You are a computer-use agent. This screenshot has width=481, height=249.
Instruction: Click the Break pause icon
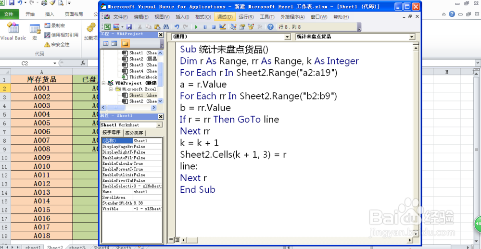pyautogui.click(x=205, y=27)
